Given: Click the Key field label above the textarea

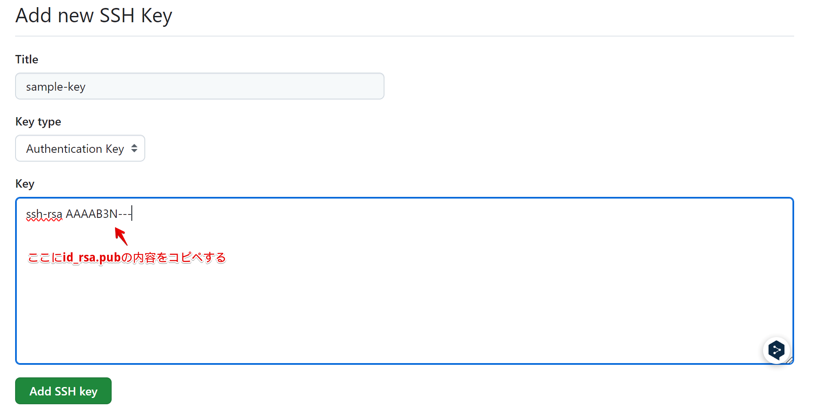Looking at the screenshot, I should (24, 183).
